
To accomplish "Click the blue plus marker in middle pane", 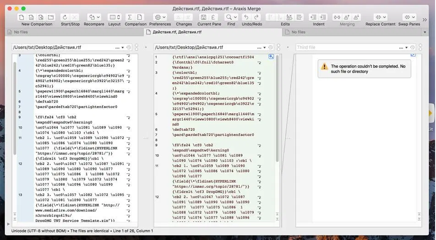I will pos(271,56).
